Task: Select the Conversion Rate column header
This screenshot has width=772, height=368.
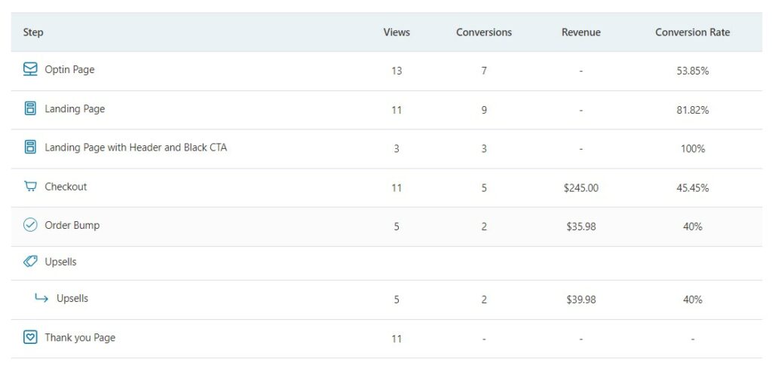Action: pyautogui.click(x=692, y=32)
